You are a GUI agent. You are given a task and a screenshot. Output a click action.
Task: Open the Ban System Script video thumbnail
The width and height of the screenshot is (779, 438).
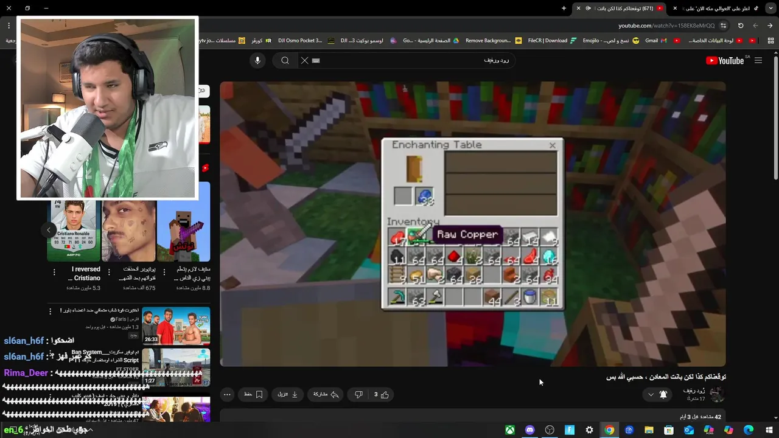(176, 367)
